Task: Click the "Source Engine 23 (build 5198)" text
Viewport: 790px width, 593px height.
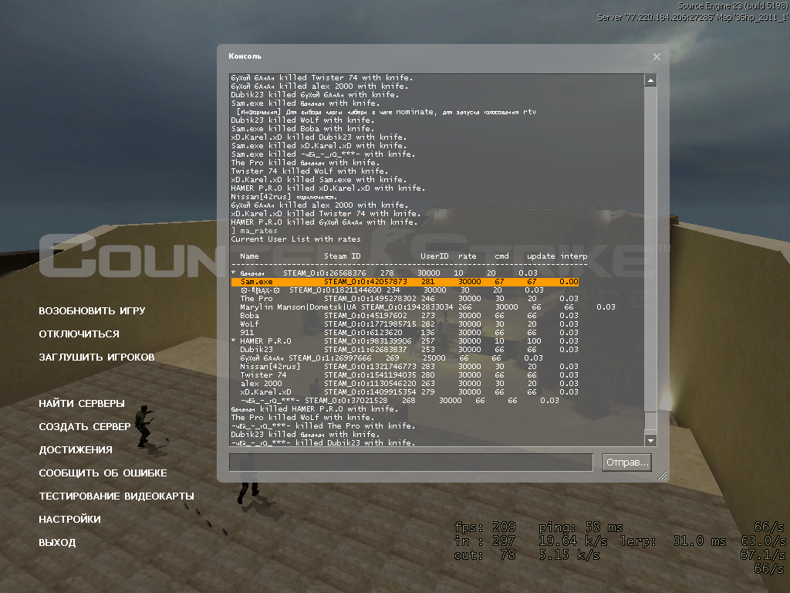Action: [733, 6]
